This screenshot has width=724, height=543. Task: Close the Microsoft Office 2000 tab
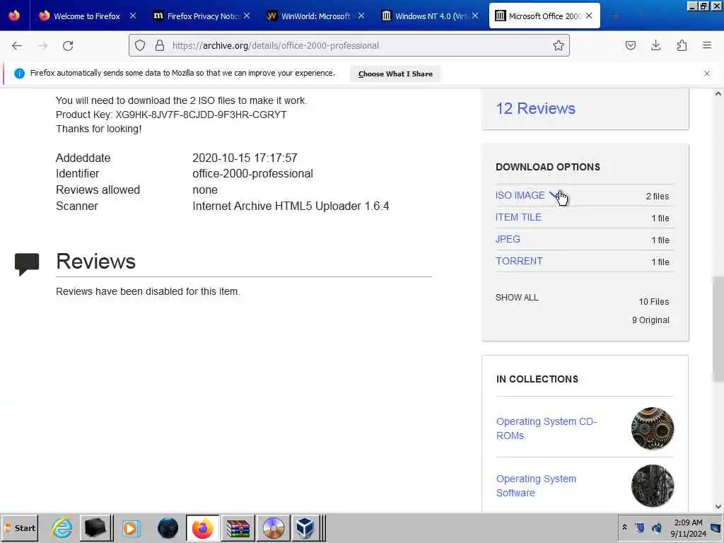[x=589, y=16]
